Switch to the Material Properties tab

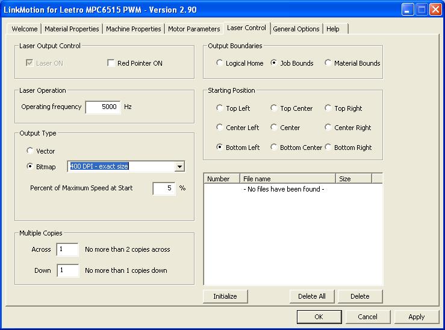pos(72,29)
